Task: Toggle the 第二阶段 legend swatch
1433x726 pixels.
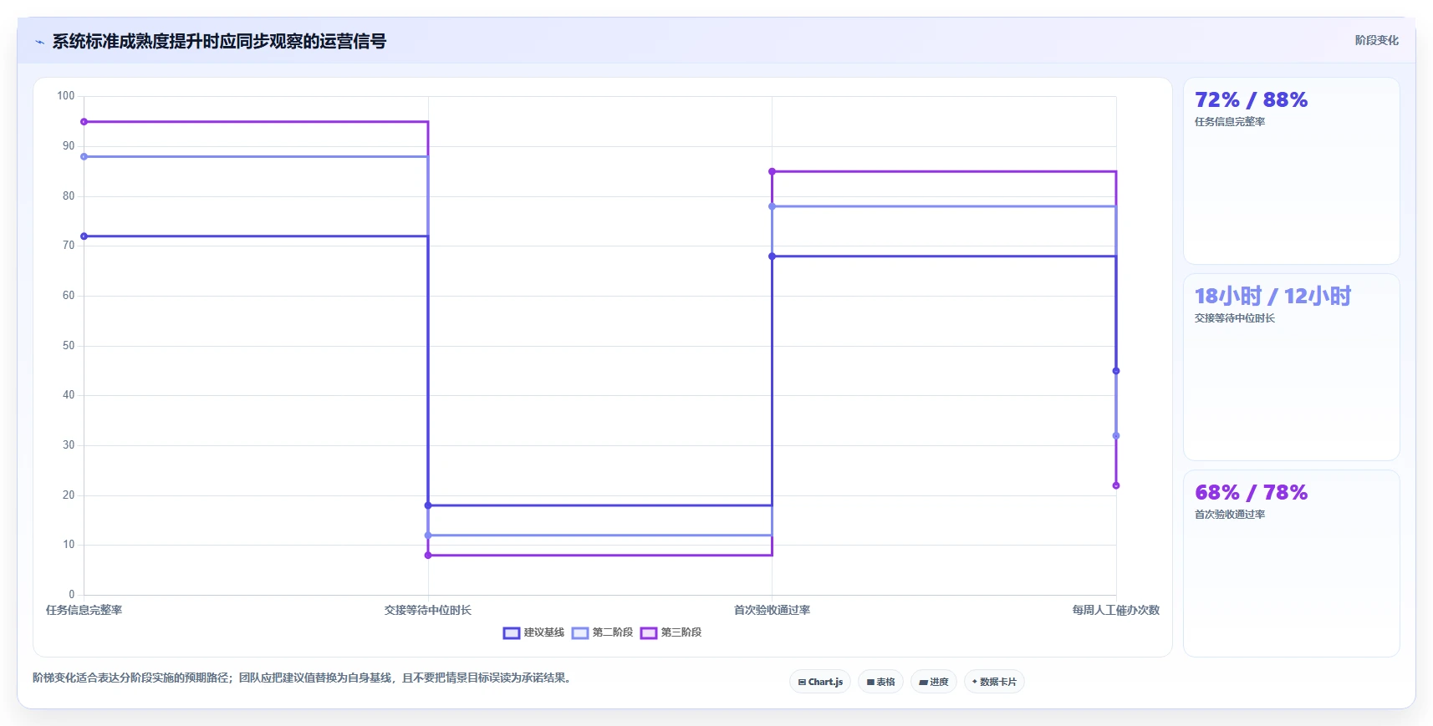Action: tap(580, 633)
